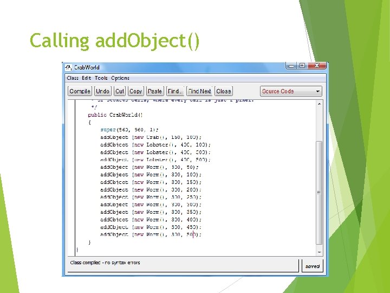390x293 pixels.
Task: Click addObject Worm line ending 300, 400
Action: coord(151,220)
